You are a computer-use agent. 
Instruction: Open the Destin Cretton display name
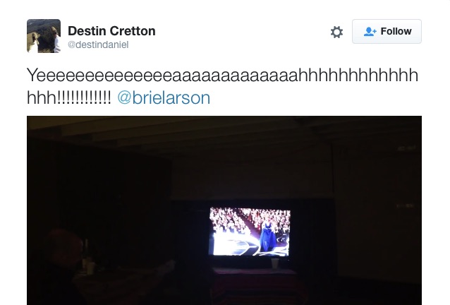click(x=111, y=31)
